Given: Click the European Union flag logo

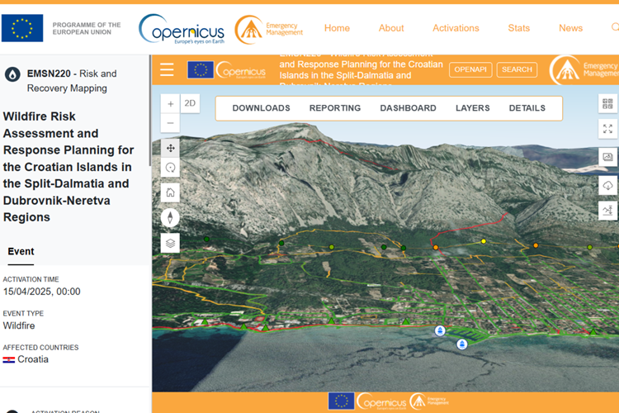Looking at the screenshot, I should tap(22, 28).
